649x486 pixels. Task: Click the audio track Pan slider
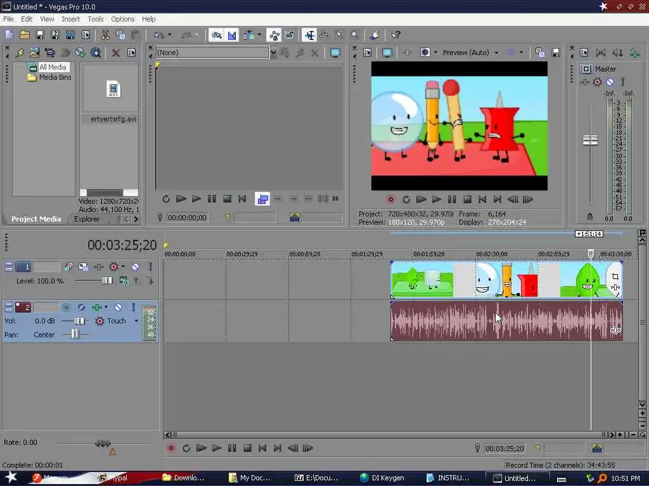[x=75, y=334]
